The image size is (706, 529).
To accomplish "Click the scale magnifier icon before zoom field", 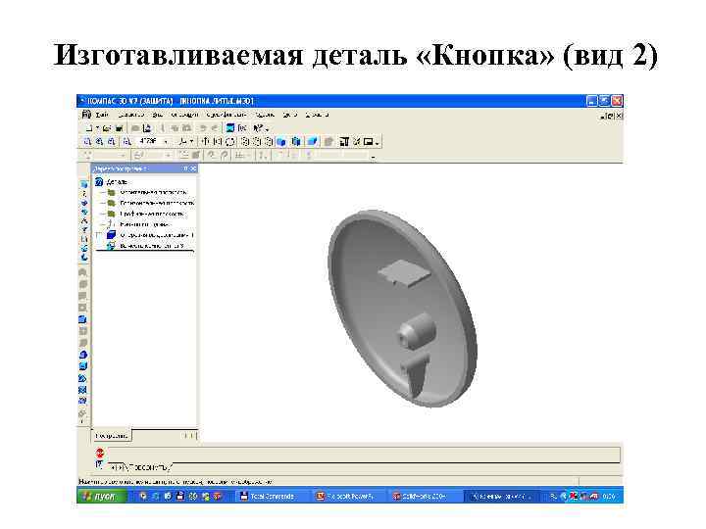I will coord(127,142).
